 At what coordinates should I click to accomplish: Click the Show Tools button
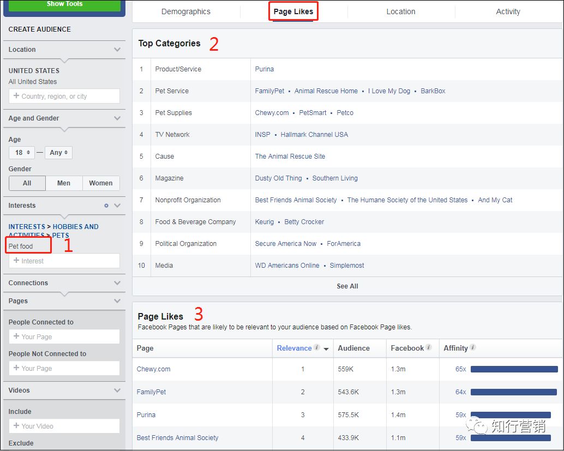pos(64,4)
